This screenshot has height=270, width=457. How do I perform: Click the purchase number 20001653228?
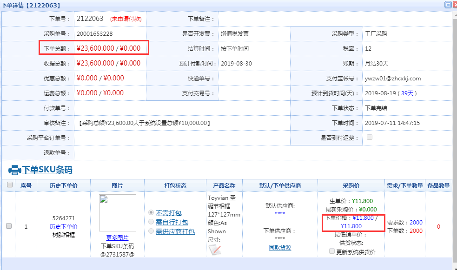[95, 34]
